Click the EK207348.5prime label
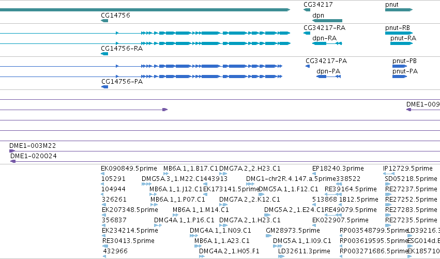Viewport: 440px width, 259px height. [130, 210]
